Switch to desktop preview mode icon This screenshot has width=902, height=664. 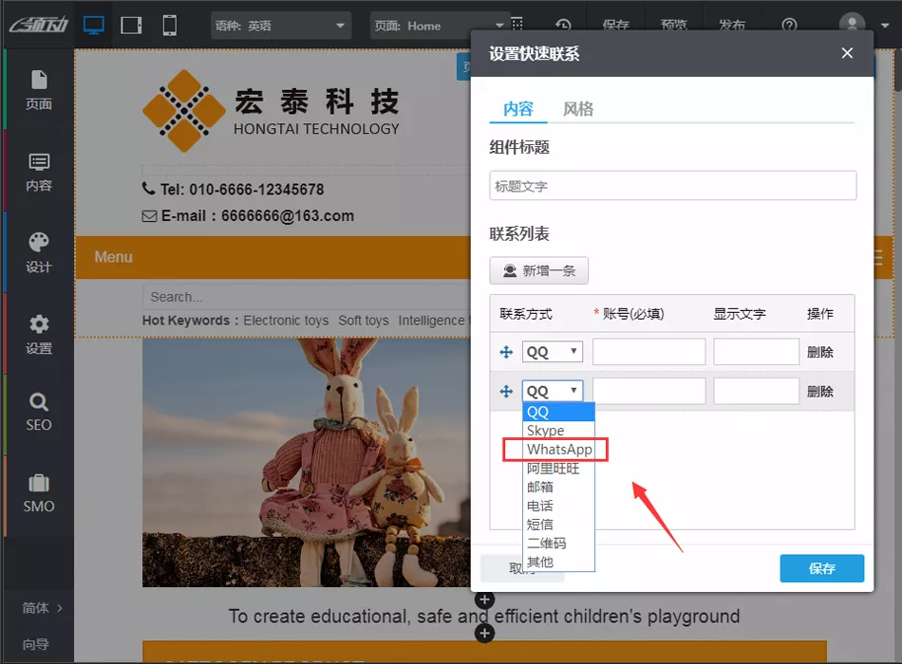click(x=93, y=26)
